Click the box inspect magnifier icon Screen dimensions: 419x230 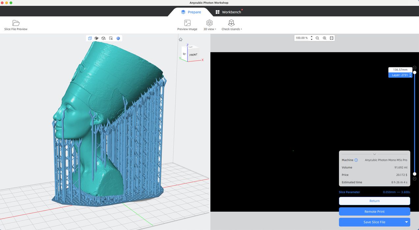(103, 38)
